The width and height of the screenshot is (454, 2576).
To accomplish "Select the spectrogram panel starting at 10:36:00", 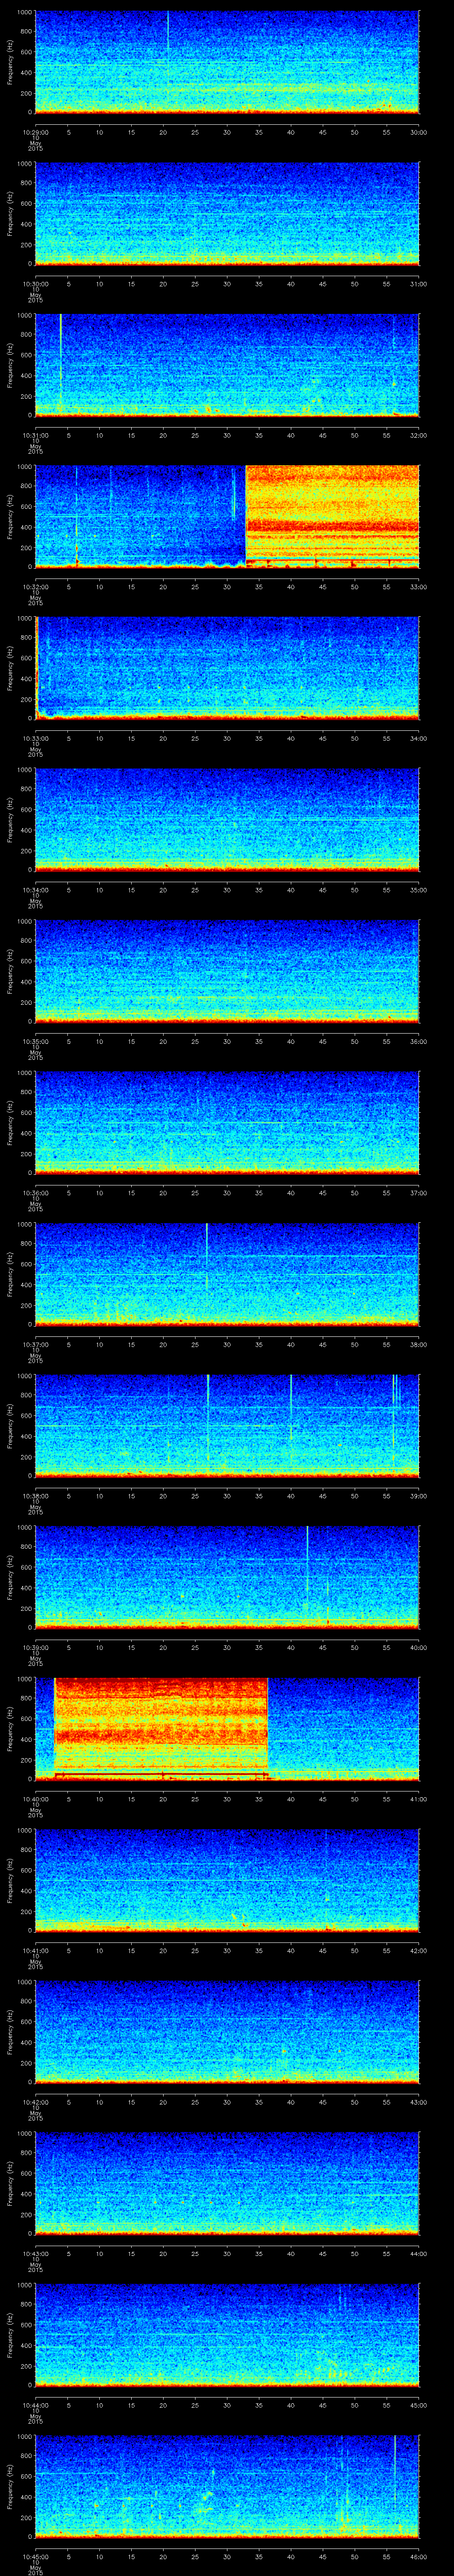I will click(227, 1123).
